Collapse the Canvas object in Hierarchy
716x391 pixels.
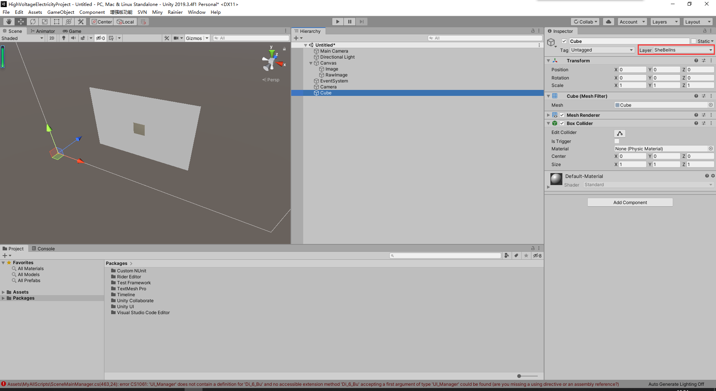click(x=311, y=63)
